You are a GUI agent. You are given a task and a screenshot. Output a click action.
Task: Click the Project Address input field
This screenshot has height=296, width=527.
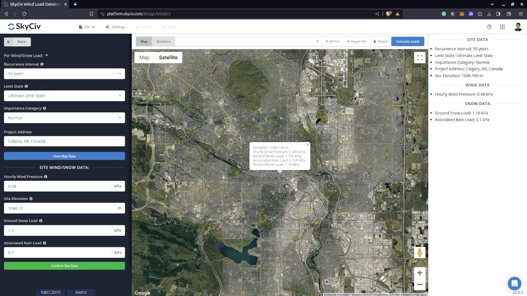tap(65, 141)
